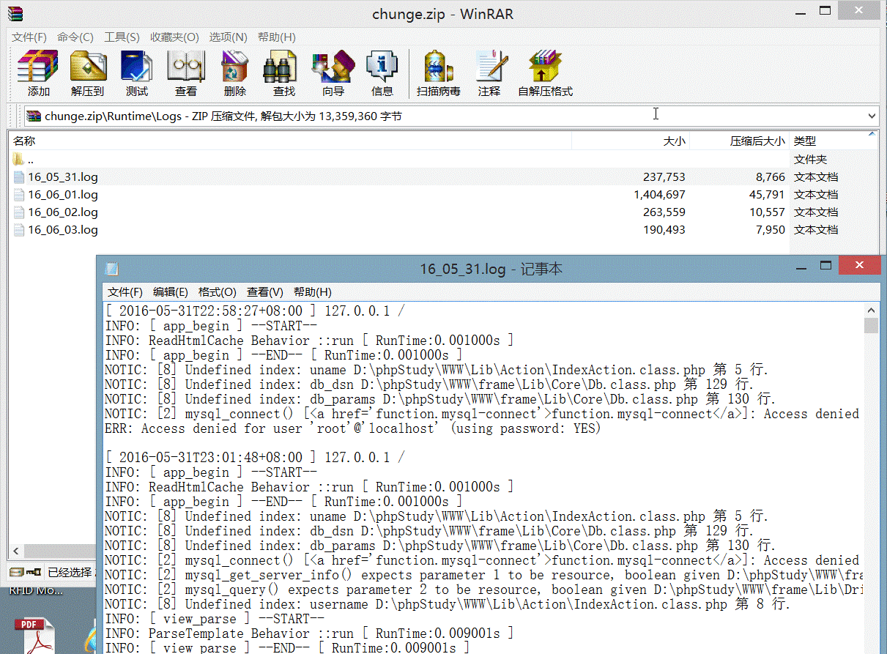The image size is (887, 654).
Task: Click the 添加 (Add) toolbar icon
Action: (x=38, y=67)
